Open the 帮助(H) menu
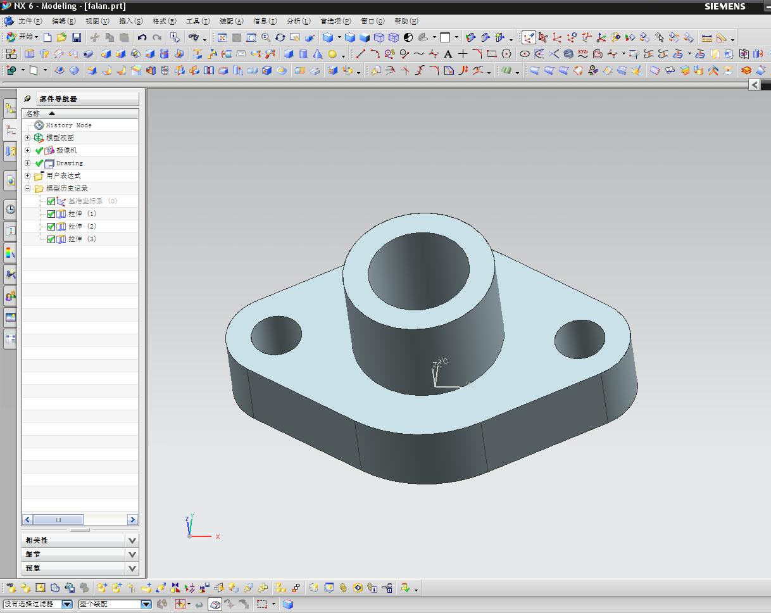The width and height of the screenshot is (771, 613). 406,21
